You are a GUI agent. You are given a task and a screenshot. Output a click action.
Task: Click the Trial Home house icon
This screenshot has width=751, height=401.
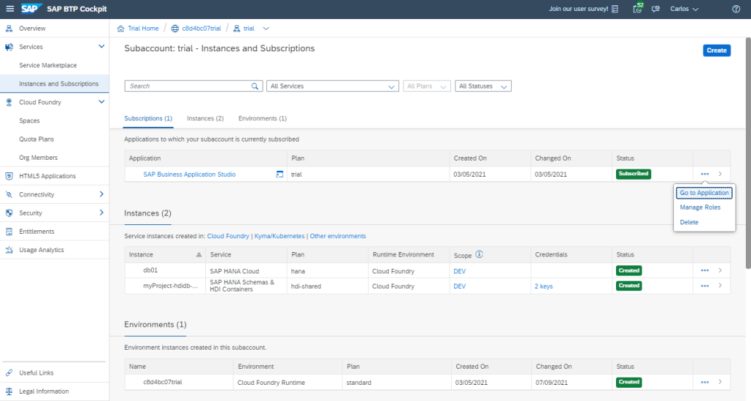[121, 29]
